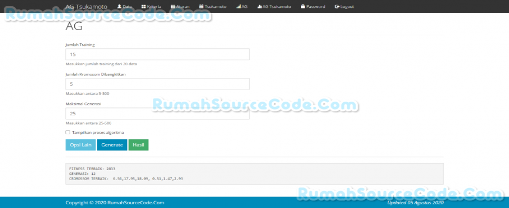Focus the Jumlah Training input field
Viewport: 509px width, 208px height.
pos(158,54)
